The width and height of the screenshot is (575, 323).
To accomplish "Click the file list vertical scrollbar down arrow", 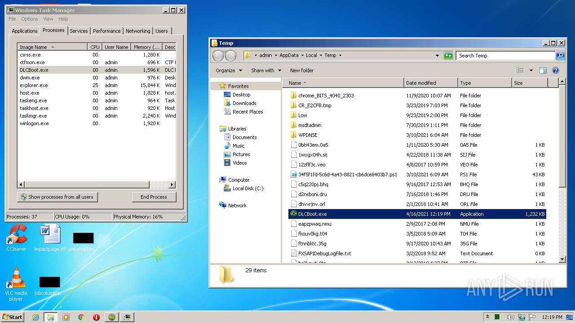I will (x=562, y=259).
